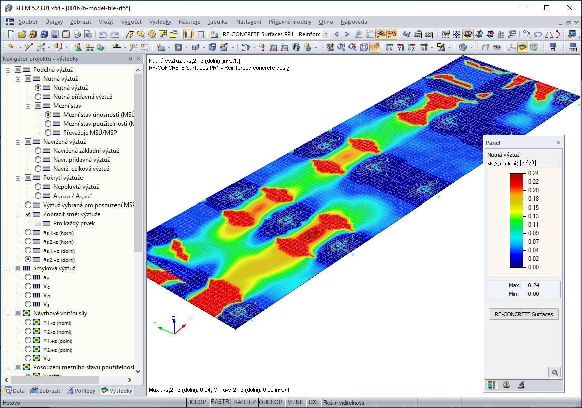Screen dimensions: 582x408
Task: Collapse the 'Navržená výztuž' tree node
Action: point(18,142)
